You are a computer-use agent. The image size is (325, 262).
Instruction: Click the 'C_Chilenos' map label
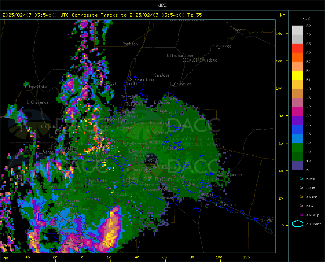point(38,102)
